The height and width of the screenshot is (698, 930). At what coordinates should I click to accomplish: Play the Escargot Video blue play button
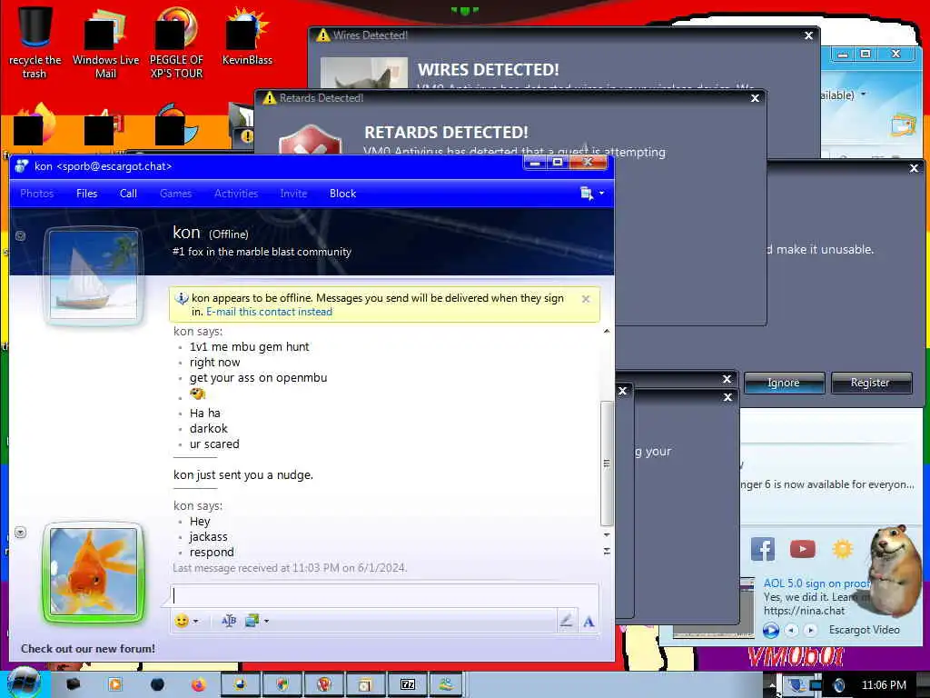(x=770, y=631)
